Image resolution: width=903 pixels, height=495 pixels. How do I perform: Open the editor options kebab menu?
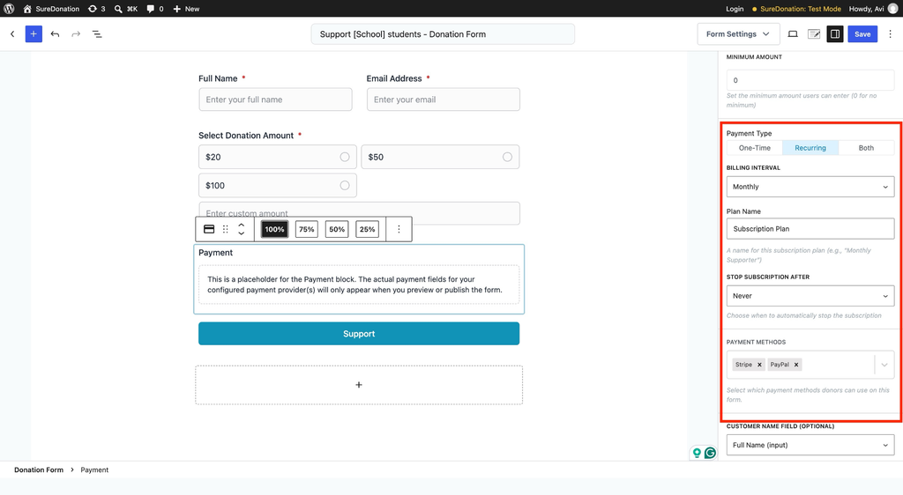coord(891,34)
